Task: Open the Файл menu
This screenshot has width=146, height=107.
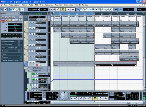Action: tap(6, 5)
